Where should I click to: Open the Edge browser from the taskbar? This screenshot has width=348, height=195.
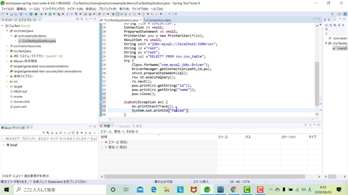[x=153, y=190]
